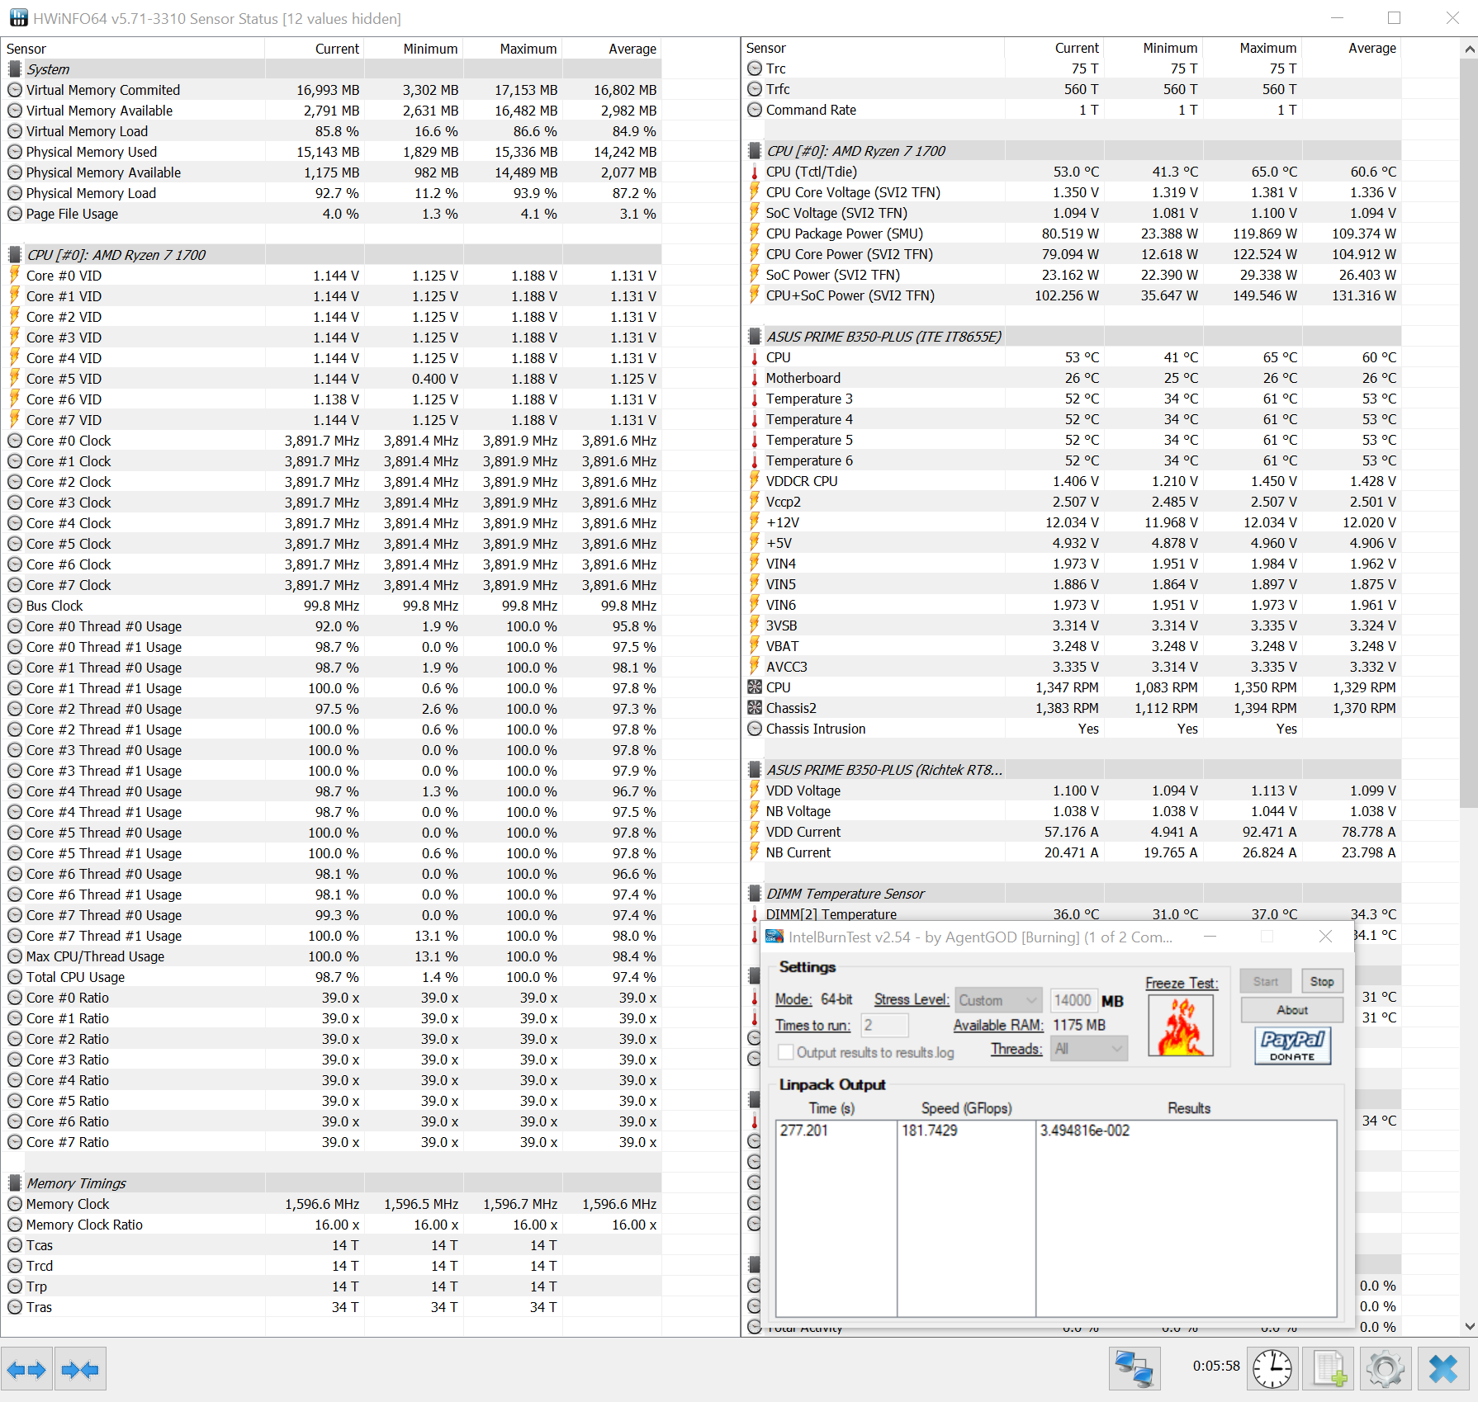Open the network remote monitoring icon
The width and height of the screenshot is (1478, 1402).
(1134, 1369)
